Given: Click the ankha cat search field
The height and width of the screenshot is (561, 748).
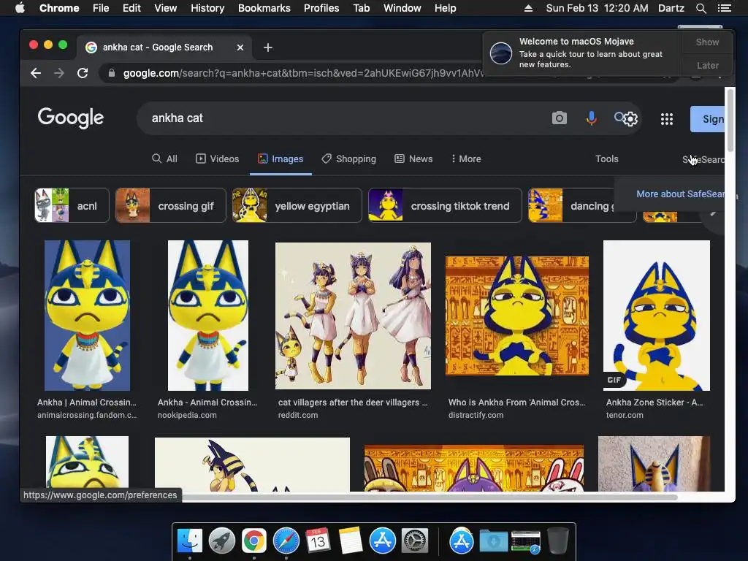Looking at the screenshot, I should click(343, 118).
